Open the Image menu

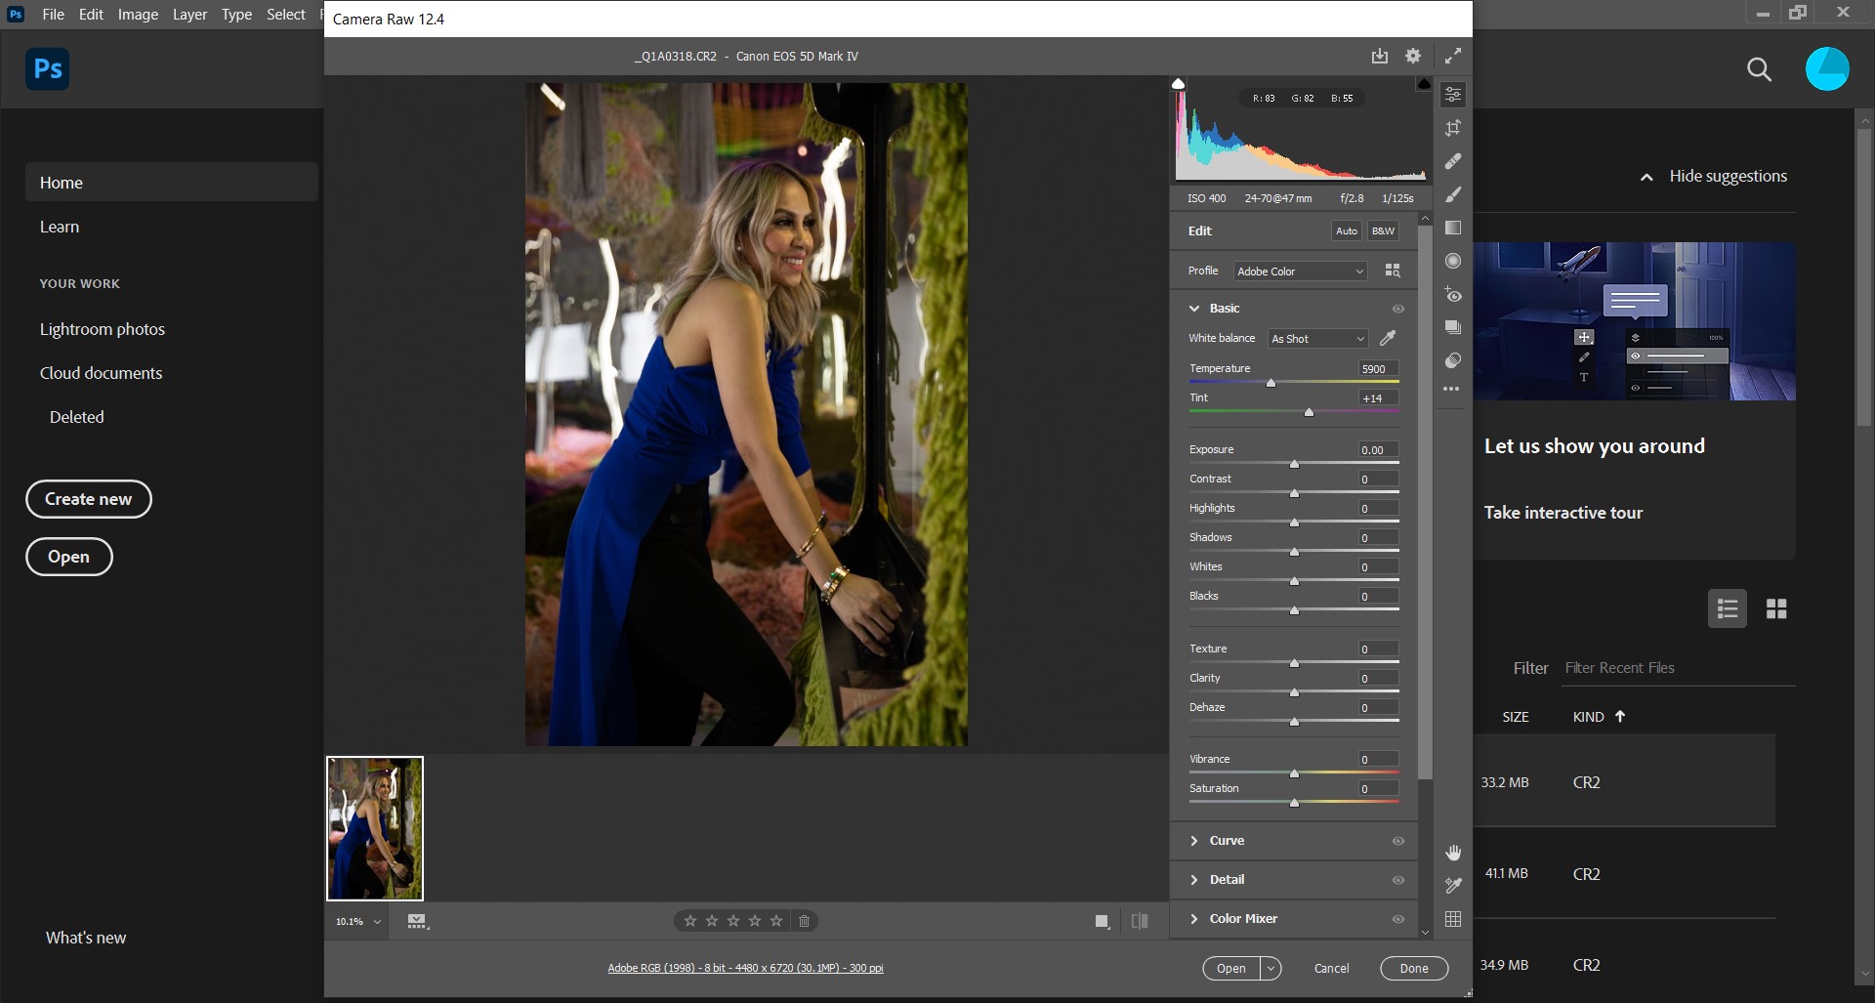137,14
